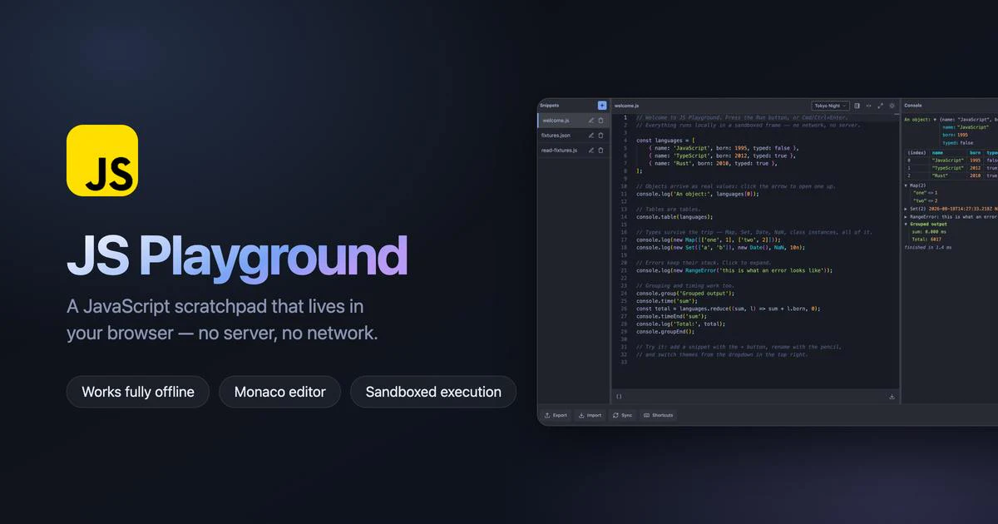This screenshot has height=524, width=998.
Task: Collapse the Grouped output console group
Action: coord(907,224)
